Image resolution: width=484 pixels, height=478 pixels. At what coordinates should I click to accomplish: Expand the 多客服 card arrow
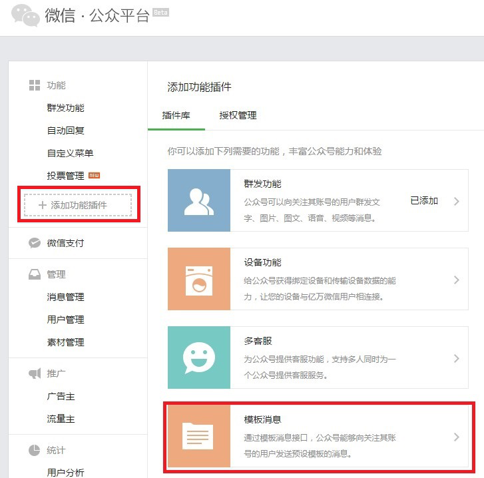pyautogui.click(x=457, y=358)
